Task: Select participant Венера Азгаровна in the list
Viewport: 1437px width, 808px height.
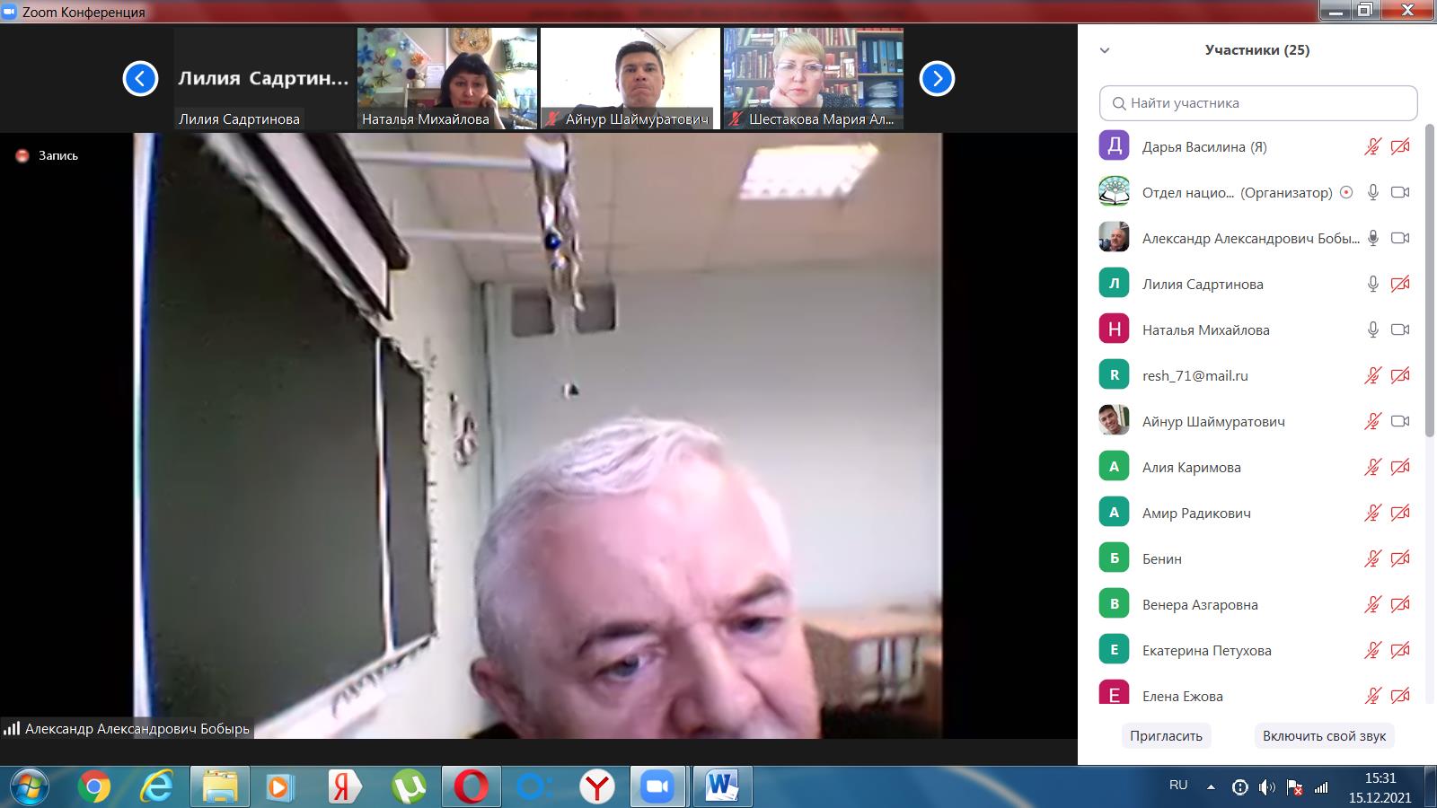Action: tap(1199, 604)
